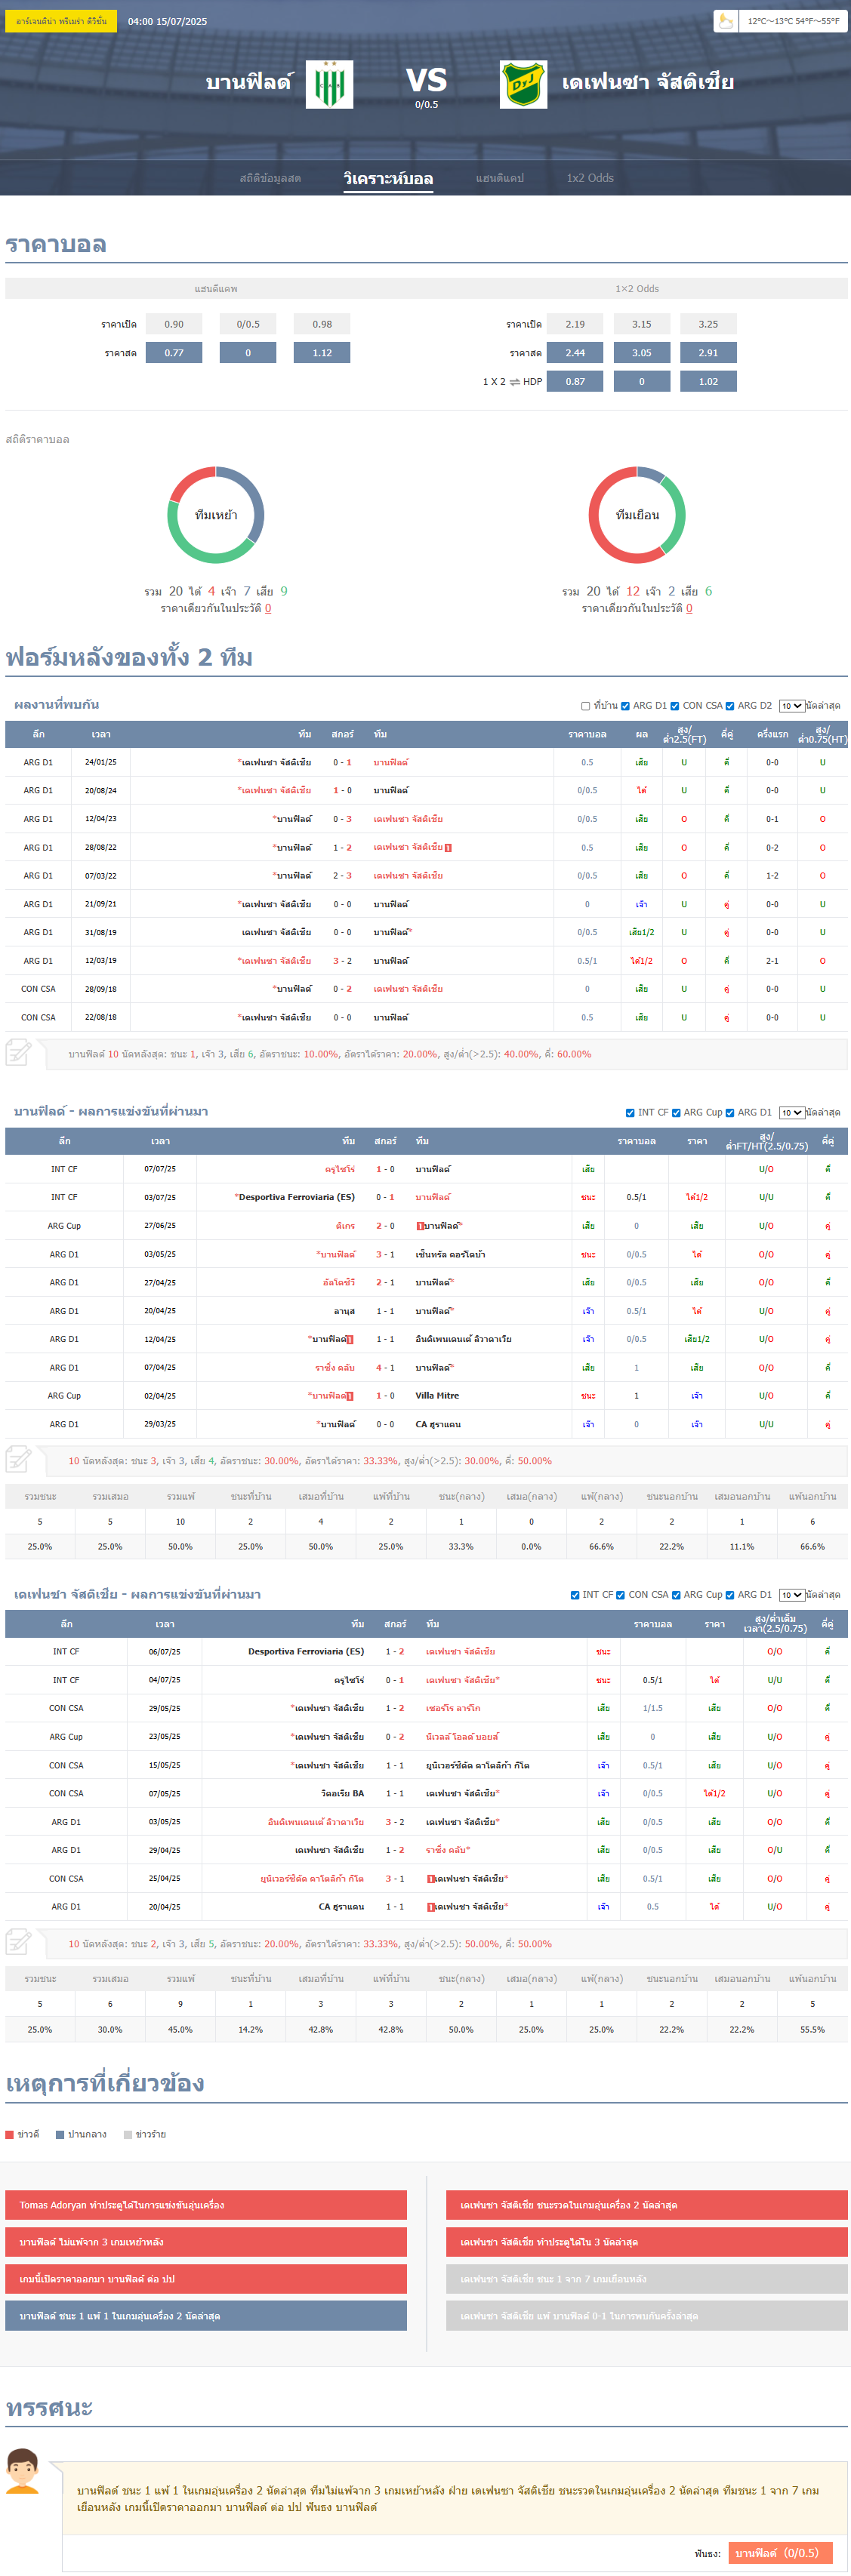Open match-count dropdown in Banfield results section
Screen dimensions: 851x2576
[792, 1113]
